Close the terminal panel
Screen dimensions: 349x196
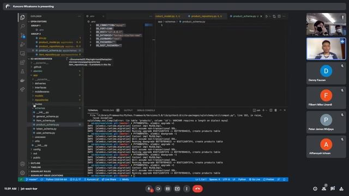[x=285, y=110]
